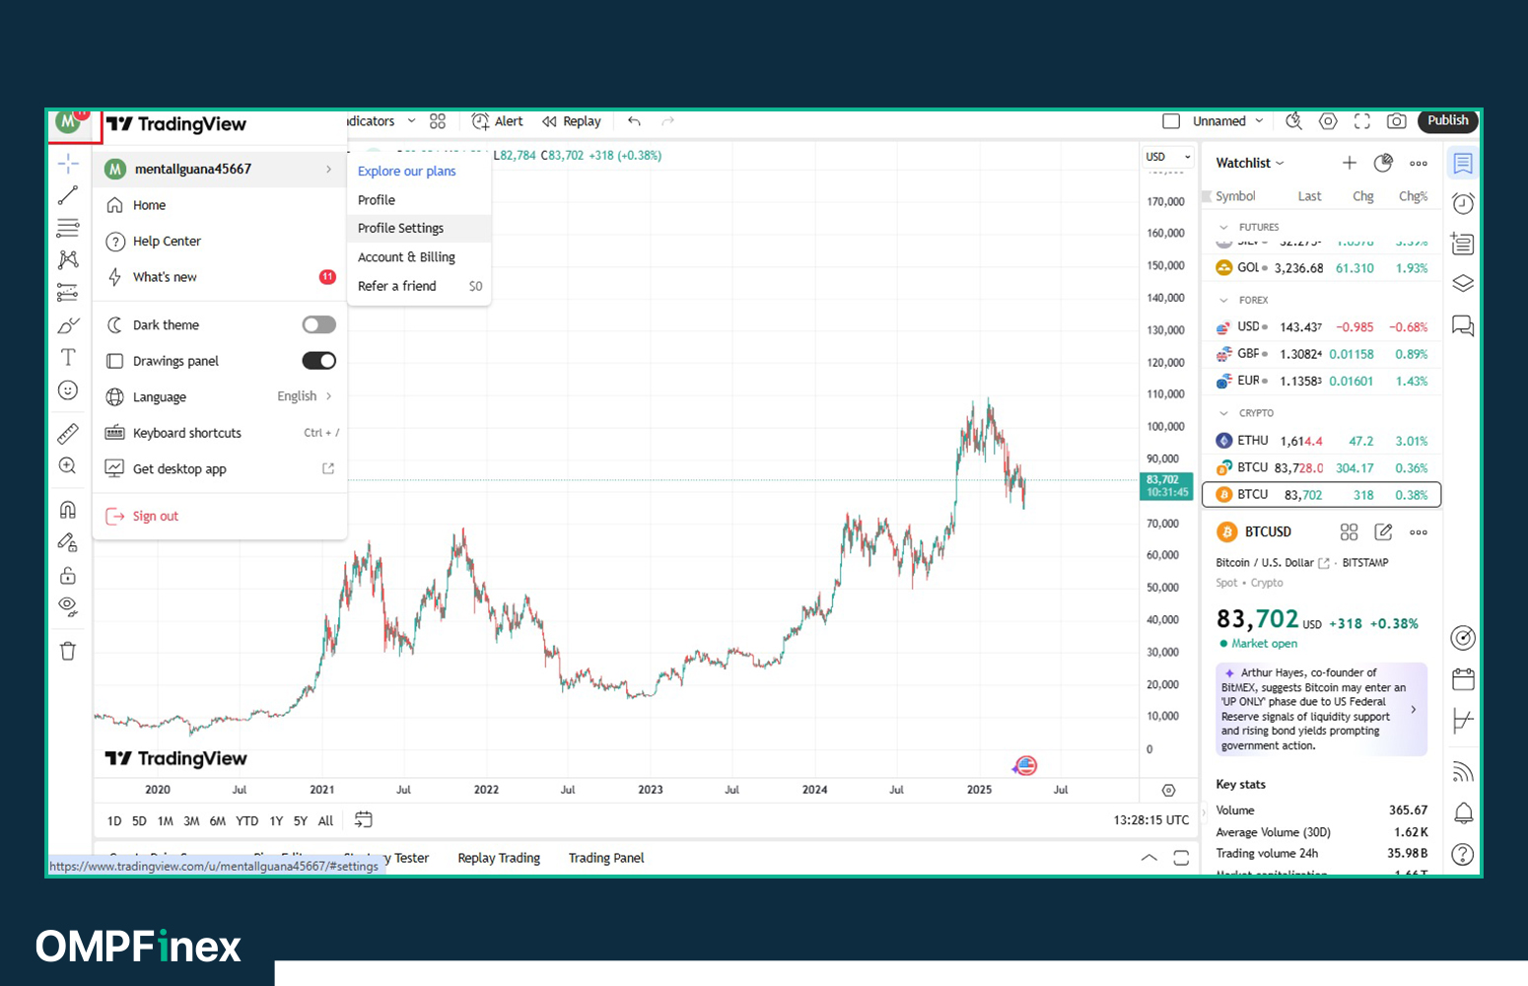
Task: Click Sign out in user menu
Action: (x=220, y=517)
